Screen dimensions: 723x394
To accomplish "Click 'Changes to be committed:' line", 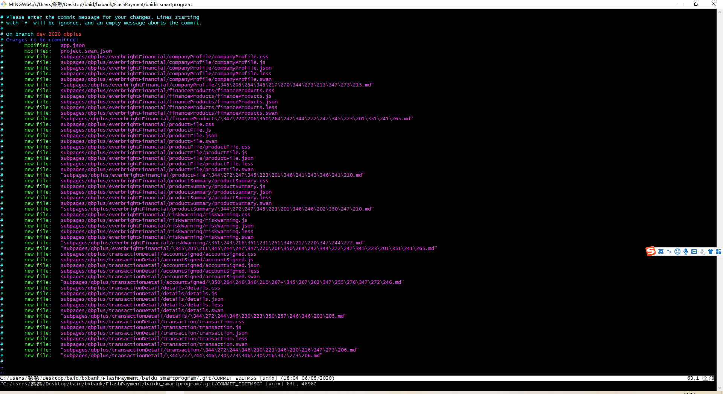I will coord(42,40).
